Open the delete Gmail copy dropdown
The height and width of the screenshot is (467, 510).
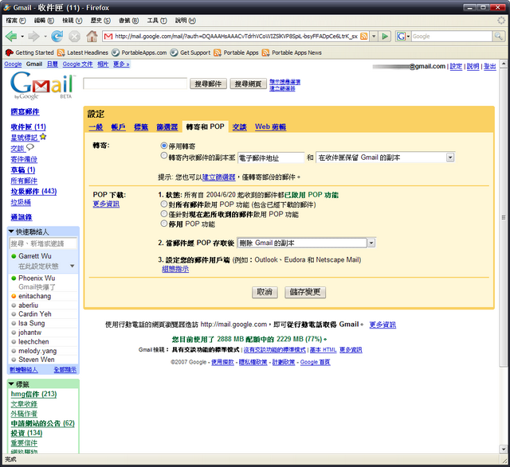tap(306, 243)
